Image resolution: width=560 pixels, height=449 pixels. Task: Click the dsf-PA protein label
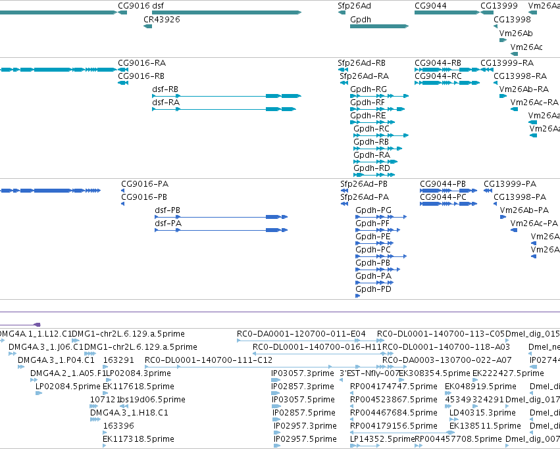coord(168,224)
